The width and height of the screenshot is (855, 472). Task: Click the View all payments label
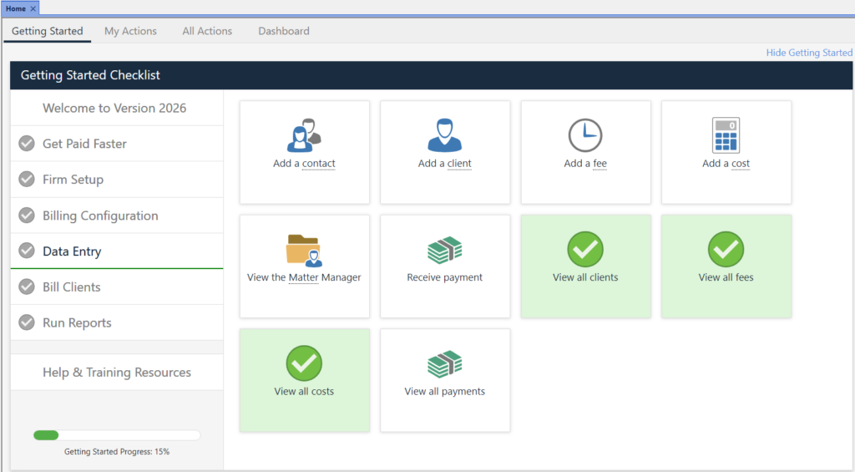[x=445, y=391]
